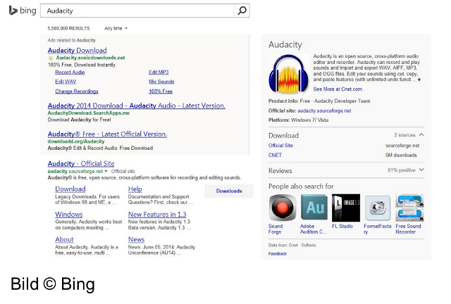Open the Audacity - Official Site result
The height and width of the screenshot is (304, 451).
coord(81,163)
